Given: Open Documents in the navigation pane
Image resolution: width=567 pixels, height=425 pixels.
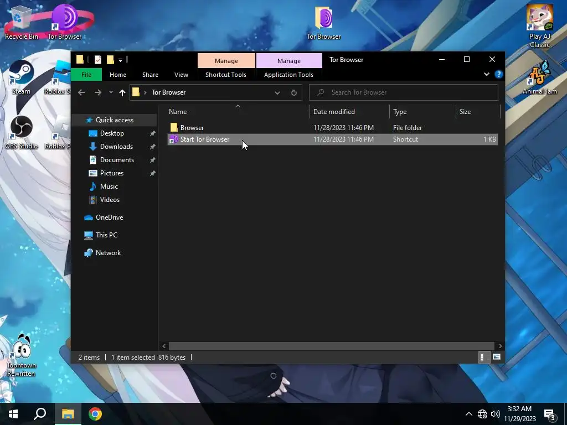Looking at the screenshot, I should click(x=117, y=160).
